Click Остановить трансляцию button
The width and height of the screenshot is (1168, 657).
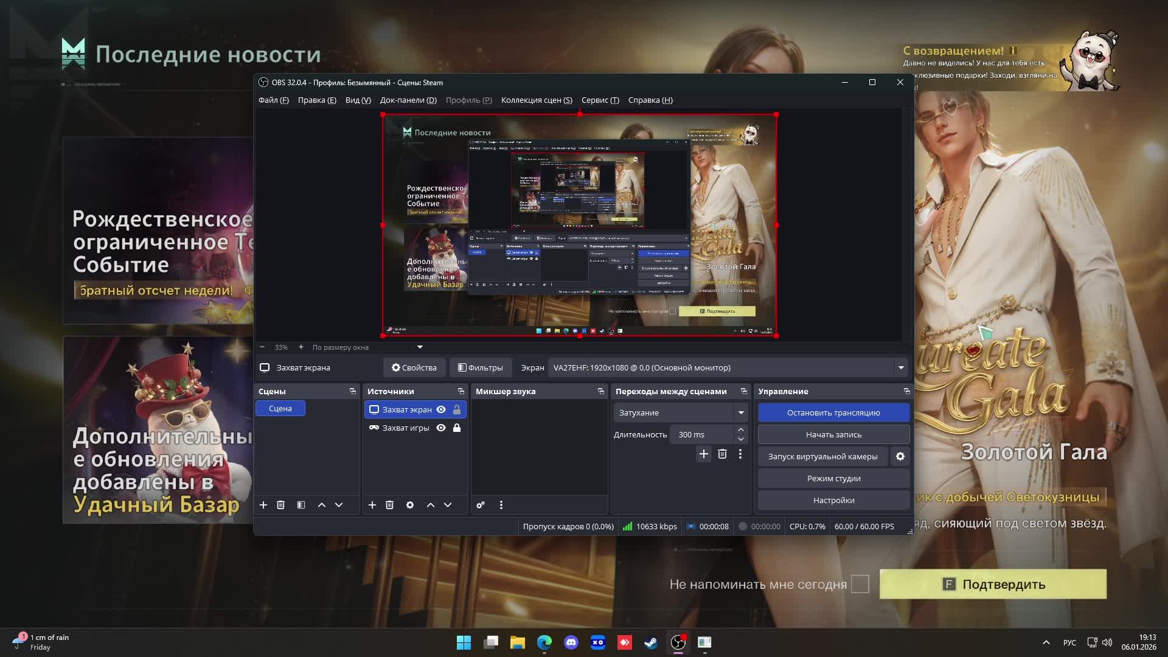click(x=833, y=412)
